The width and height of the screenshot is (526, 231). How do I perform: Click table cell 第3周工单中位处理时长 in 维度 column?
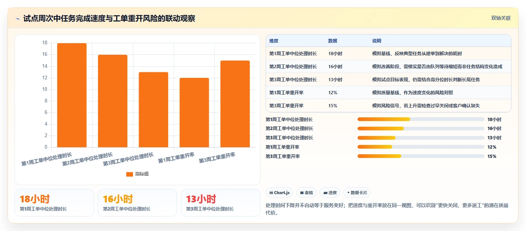pos(293,80)
